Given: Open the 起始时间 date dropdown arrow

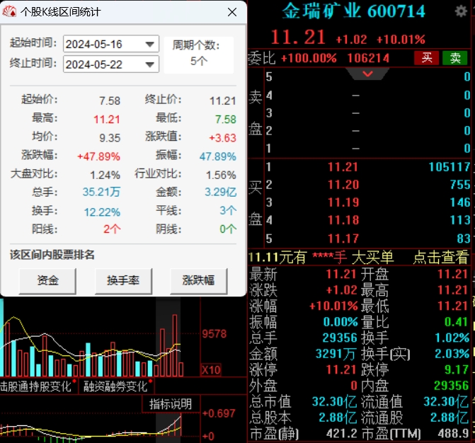Looking at the screenshot, I should (149, 44).
